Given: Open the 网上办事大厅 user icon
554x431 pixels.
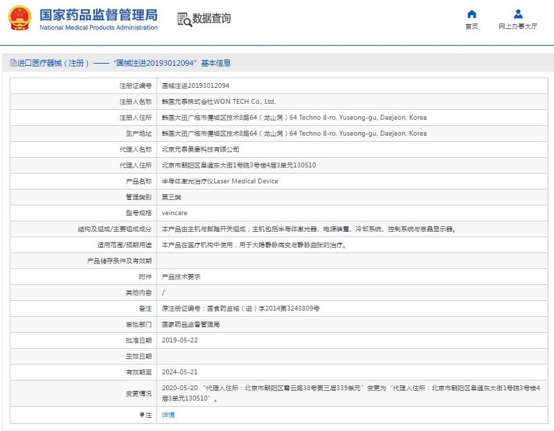Looking at the screenshot, I should 518,14.
